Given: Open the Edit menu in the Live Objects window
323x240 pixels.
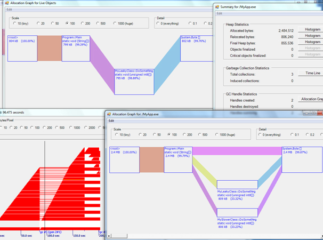Looking at the screenshot, I should tap(9, 10).
